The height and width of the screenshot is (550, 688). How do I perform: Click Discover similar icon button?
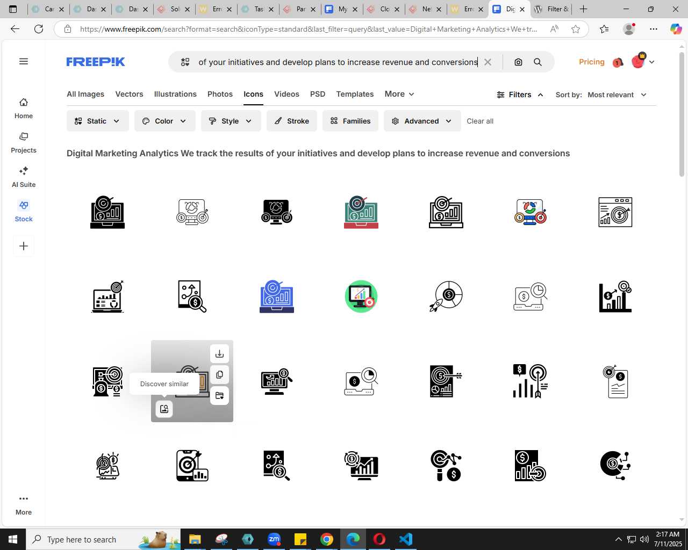(164, 409)
